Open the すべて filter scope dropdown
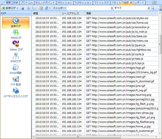Image resolution: width=162 pixels, height=139 pixels. 149,8
